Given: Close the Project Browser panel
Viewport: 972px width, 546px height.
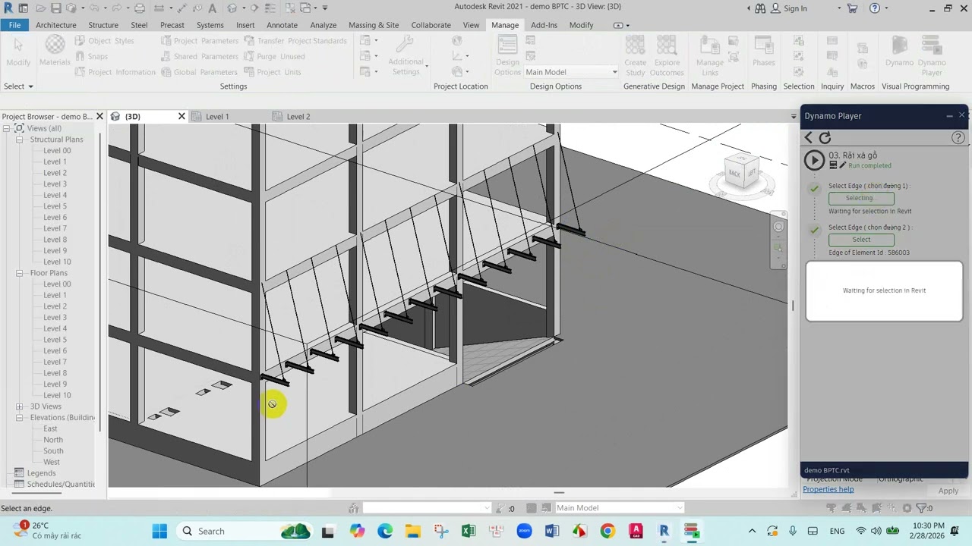Looking at the screenshot, I should tap(99, 117).
